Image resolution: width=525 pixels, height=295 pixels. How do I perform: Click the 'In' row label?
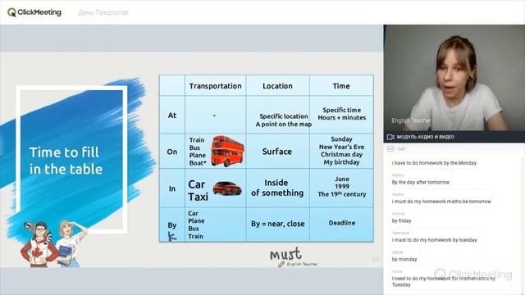[172, 188]
